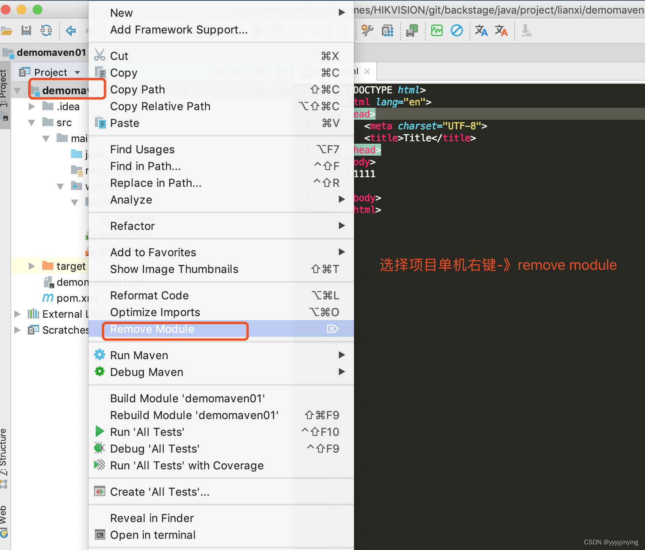The image size is (645, 550).
Task: Choose Find Usages
Action: tap(221, 149)
